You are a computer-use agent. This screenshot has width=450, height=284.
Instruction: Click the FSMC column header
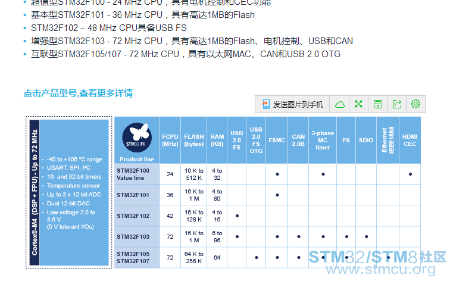[277, 140]
